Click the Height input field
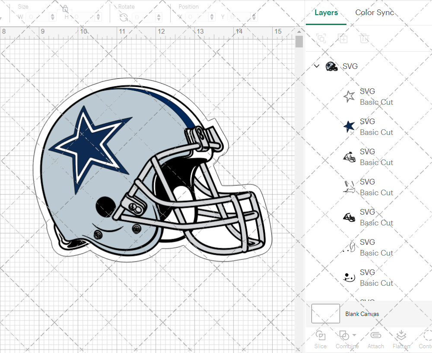This screenshot has width=432, height=353. [83, 17]
